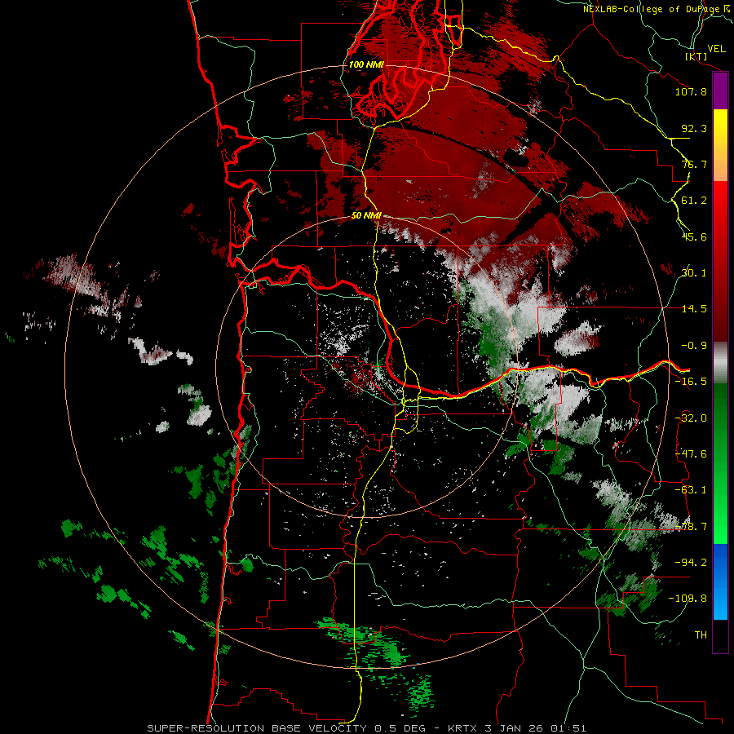Click the 45.6 value on velocity scale

694,237
